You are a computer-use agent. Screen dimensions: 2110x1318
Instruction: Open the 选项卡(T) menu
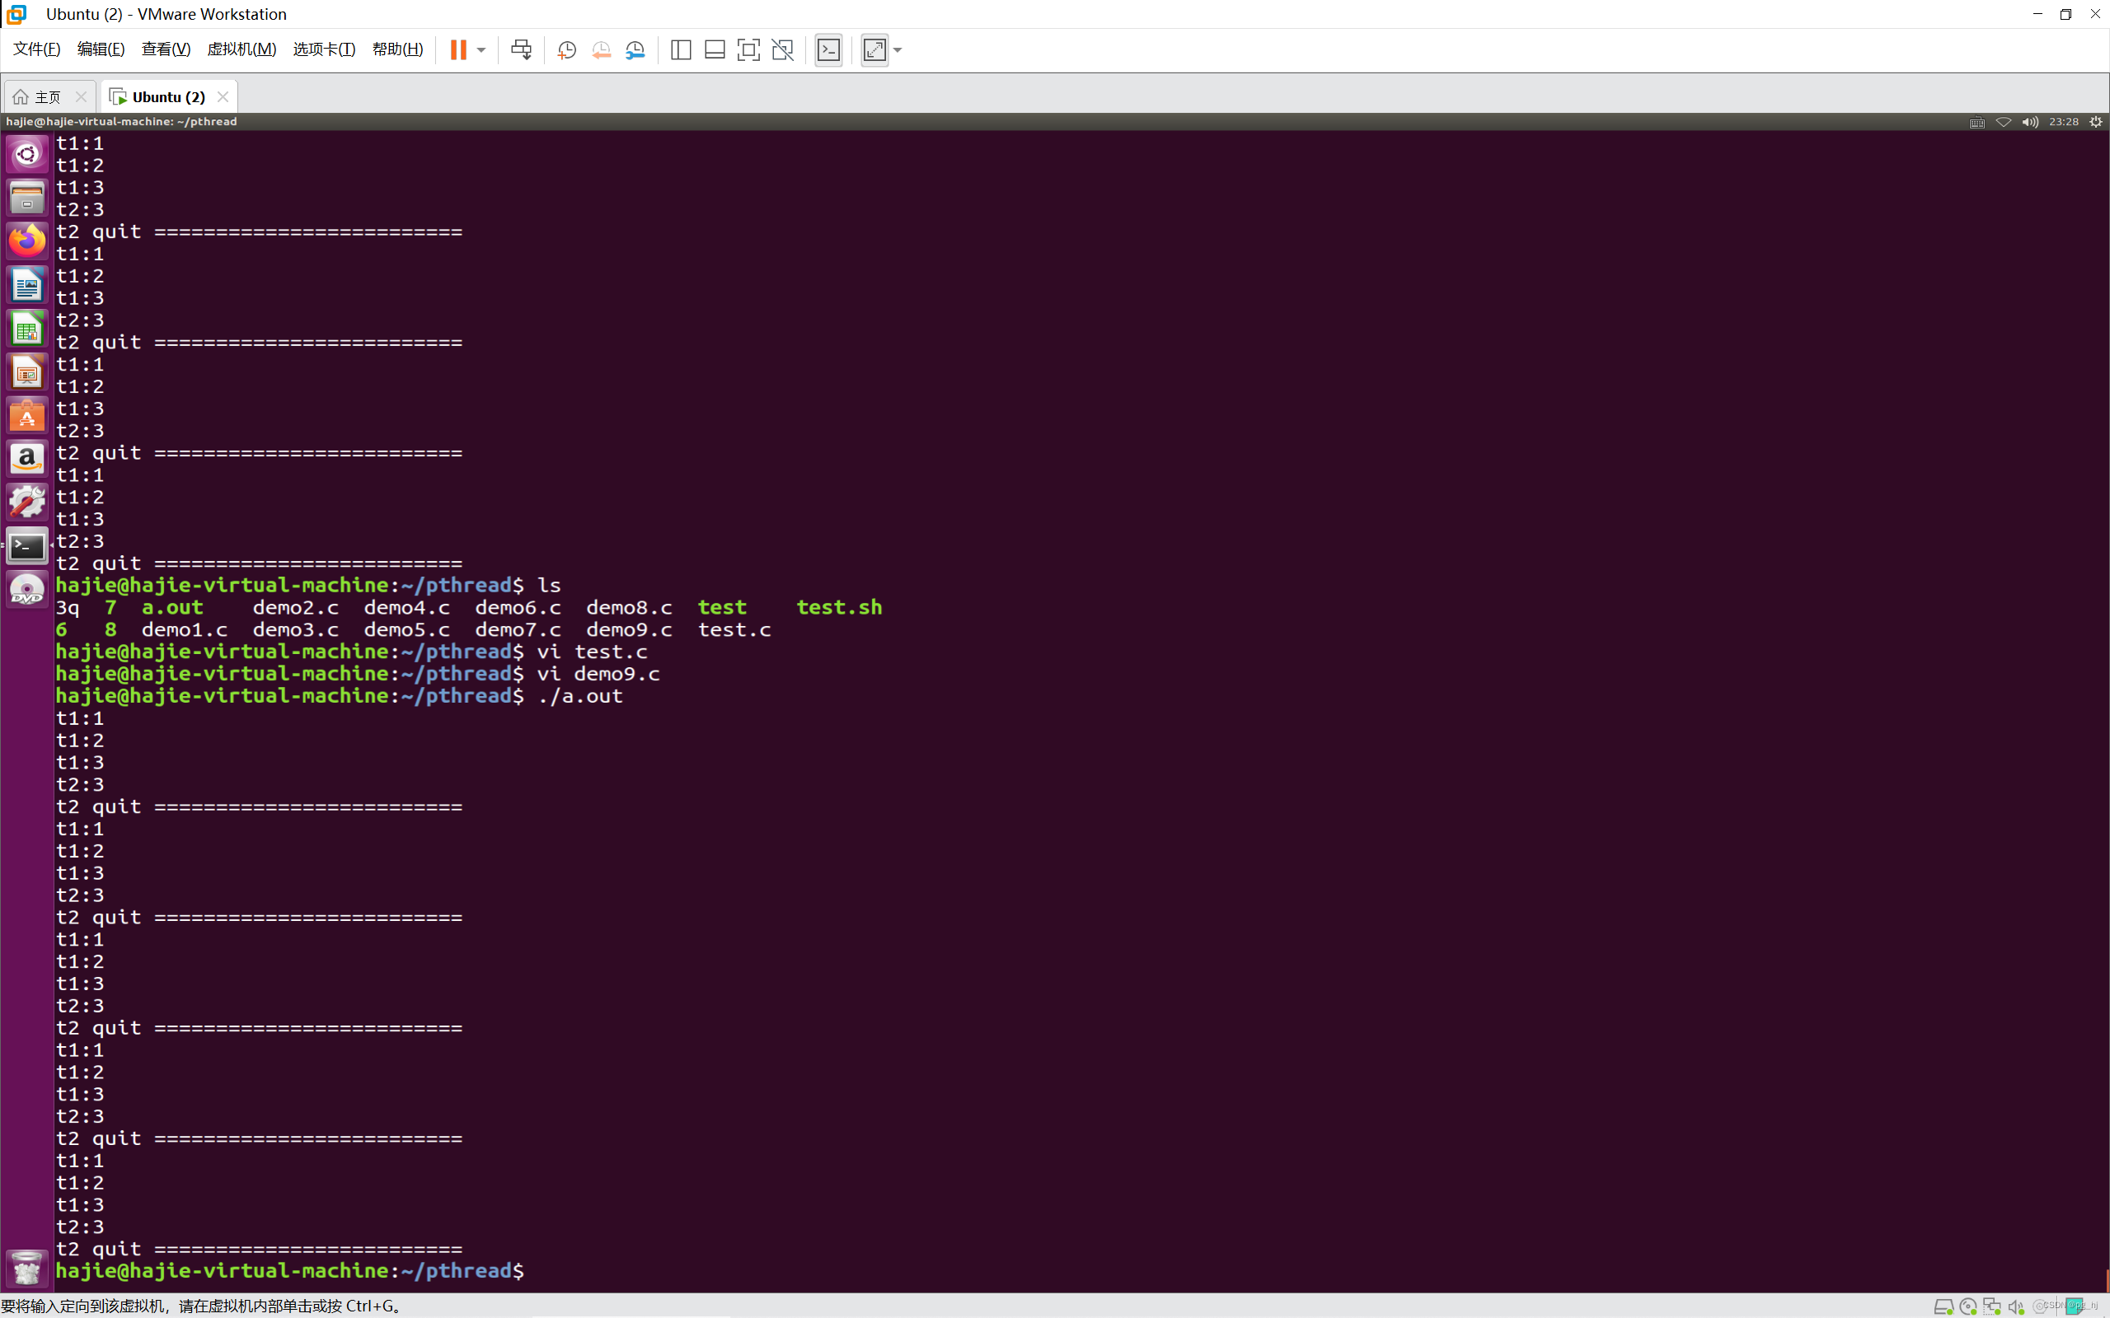[323, 49]
